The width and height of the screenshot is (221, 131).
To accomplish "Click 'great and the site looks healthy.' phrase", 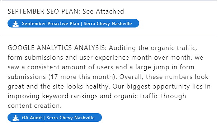I will [59, 87].
